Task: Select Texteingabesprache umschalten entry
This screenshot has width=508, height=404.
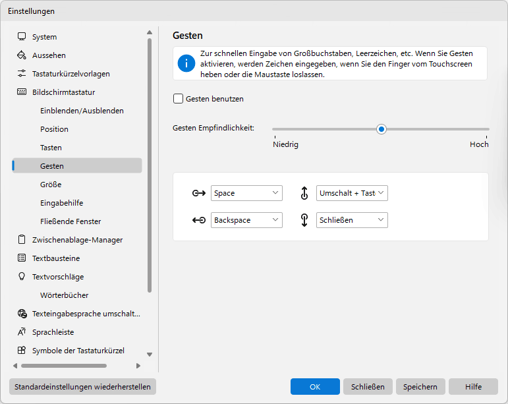Action: [77, 314]
